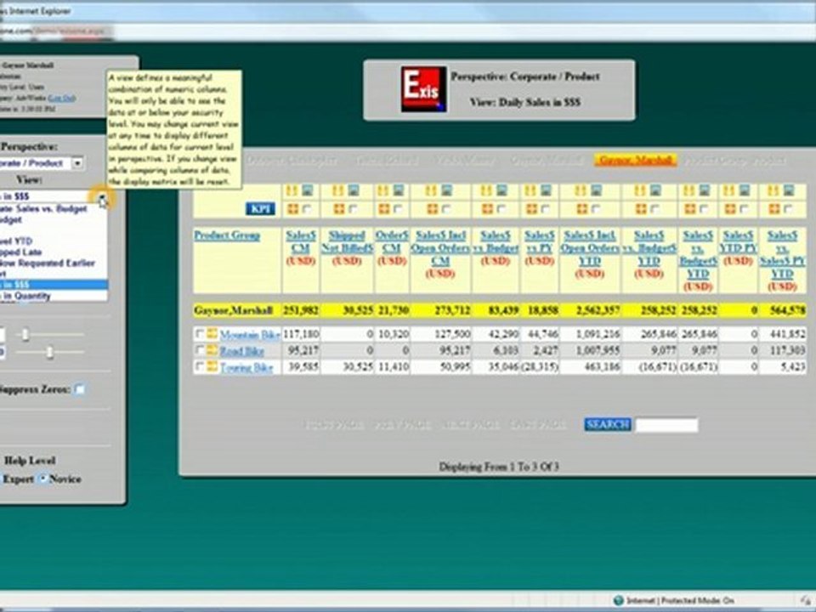Image resolution: width=816 pixels, height=612 pixels.
Task: Open the Perspective dropdown arrow
Action: pyautogui.click(x=77, y=163)
